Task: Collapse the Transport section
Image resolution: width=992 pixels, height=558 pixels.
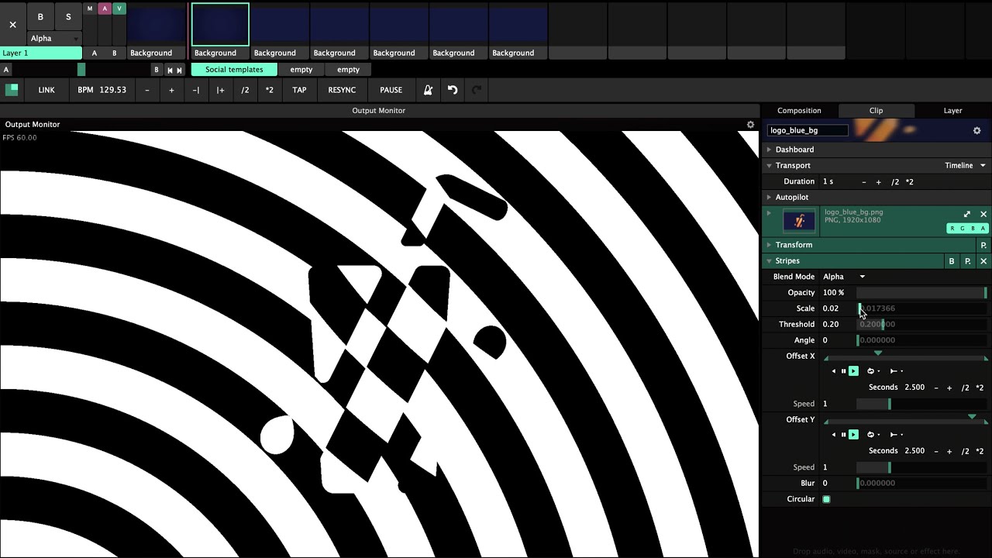Action: click(770, 166)
